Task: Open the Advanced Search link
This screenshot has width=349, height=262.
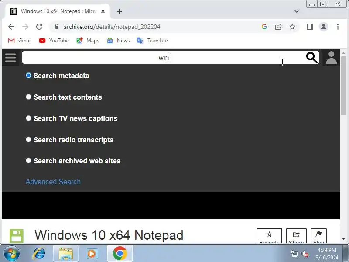Action: pyautogui.click(x=53, y=182)
